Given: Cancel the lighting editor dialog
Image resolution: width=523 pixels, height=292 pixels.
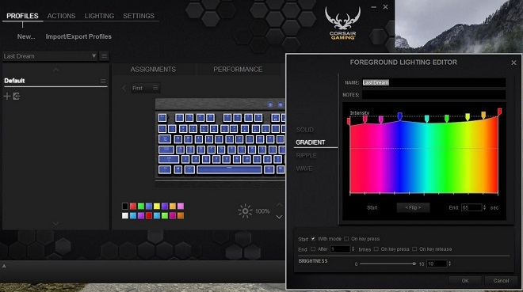Looking at the screenshot, I should point(501,281).
